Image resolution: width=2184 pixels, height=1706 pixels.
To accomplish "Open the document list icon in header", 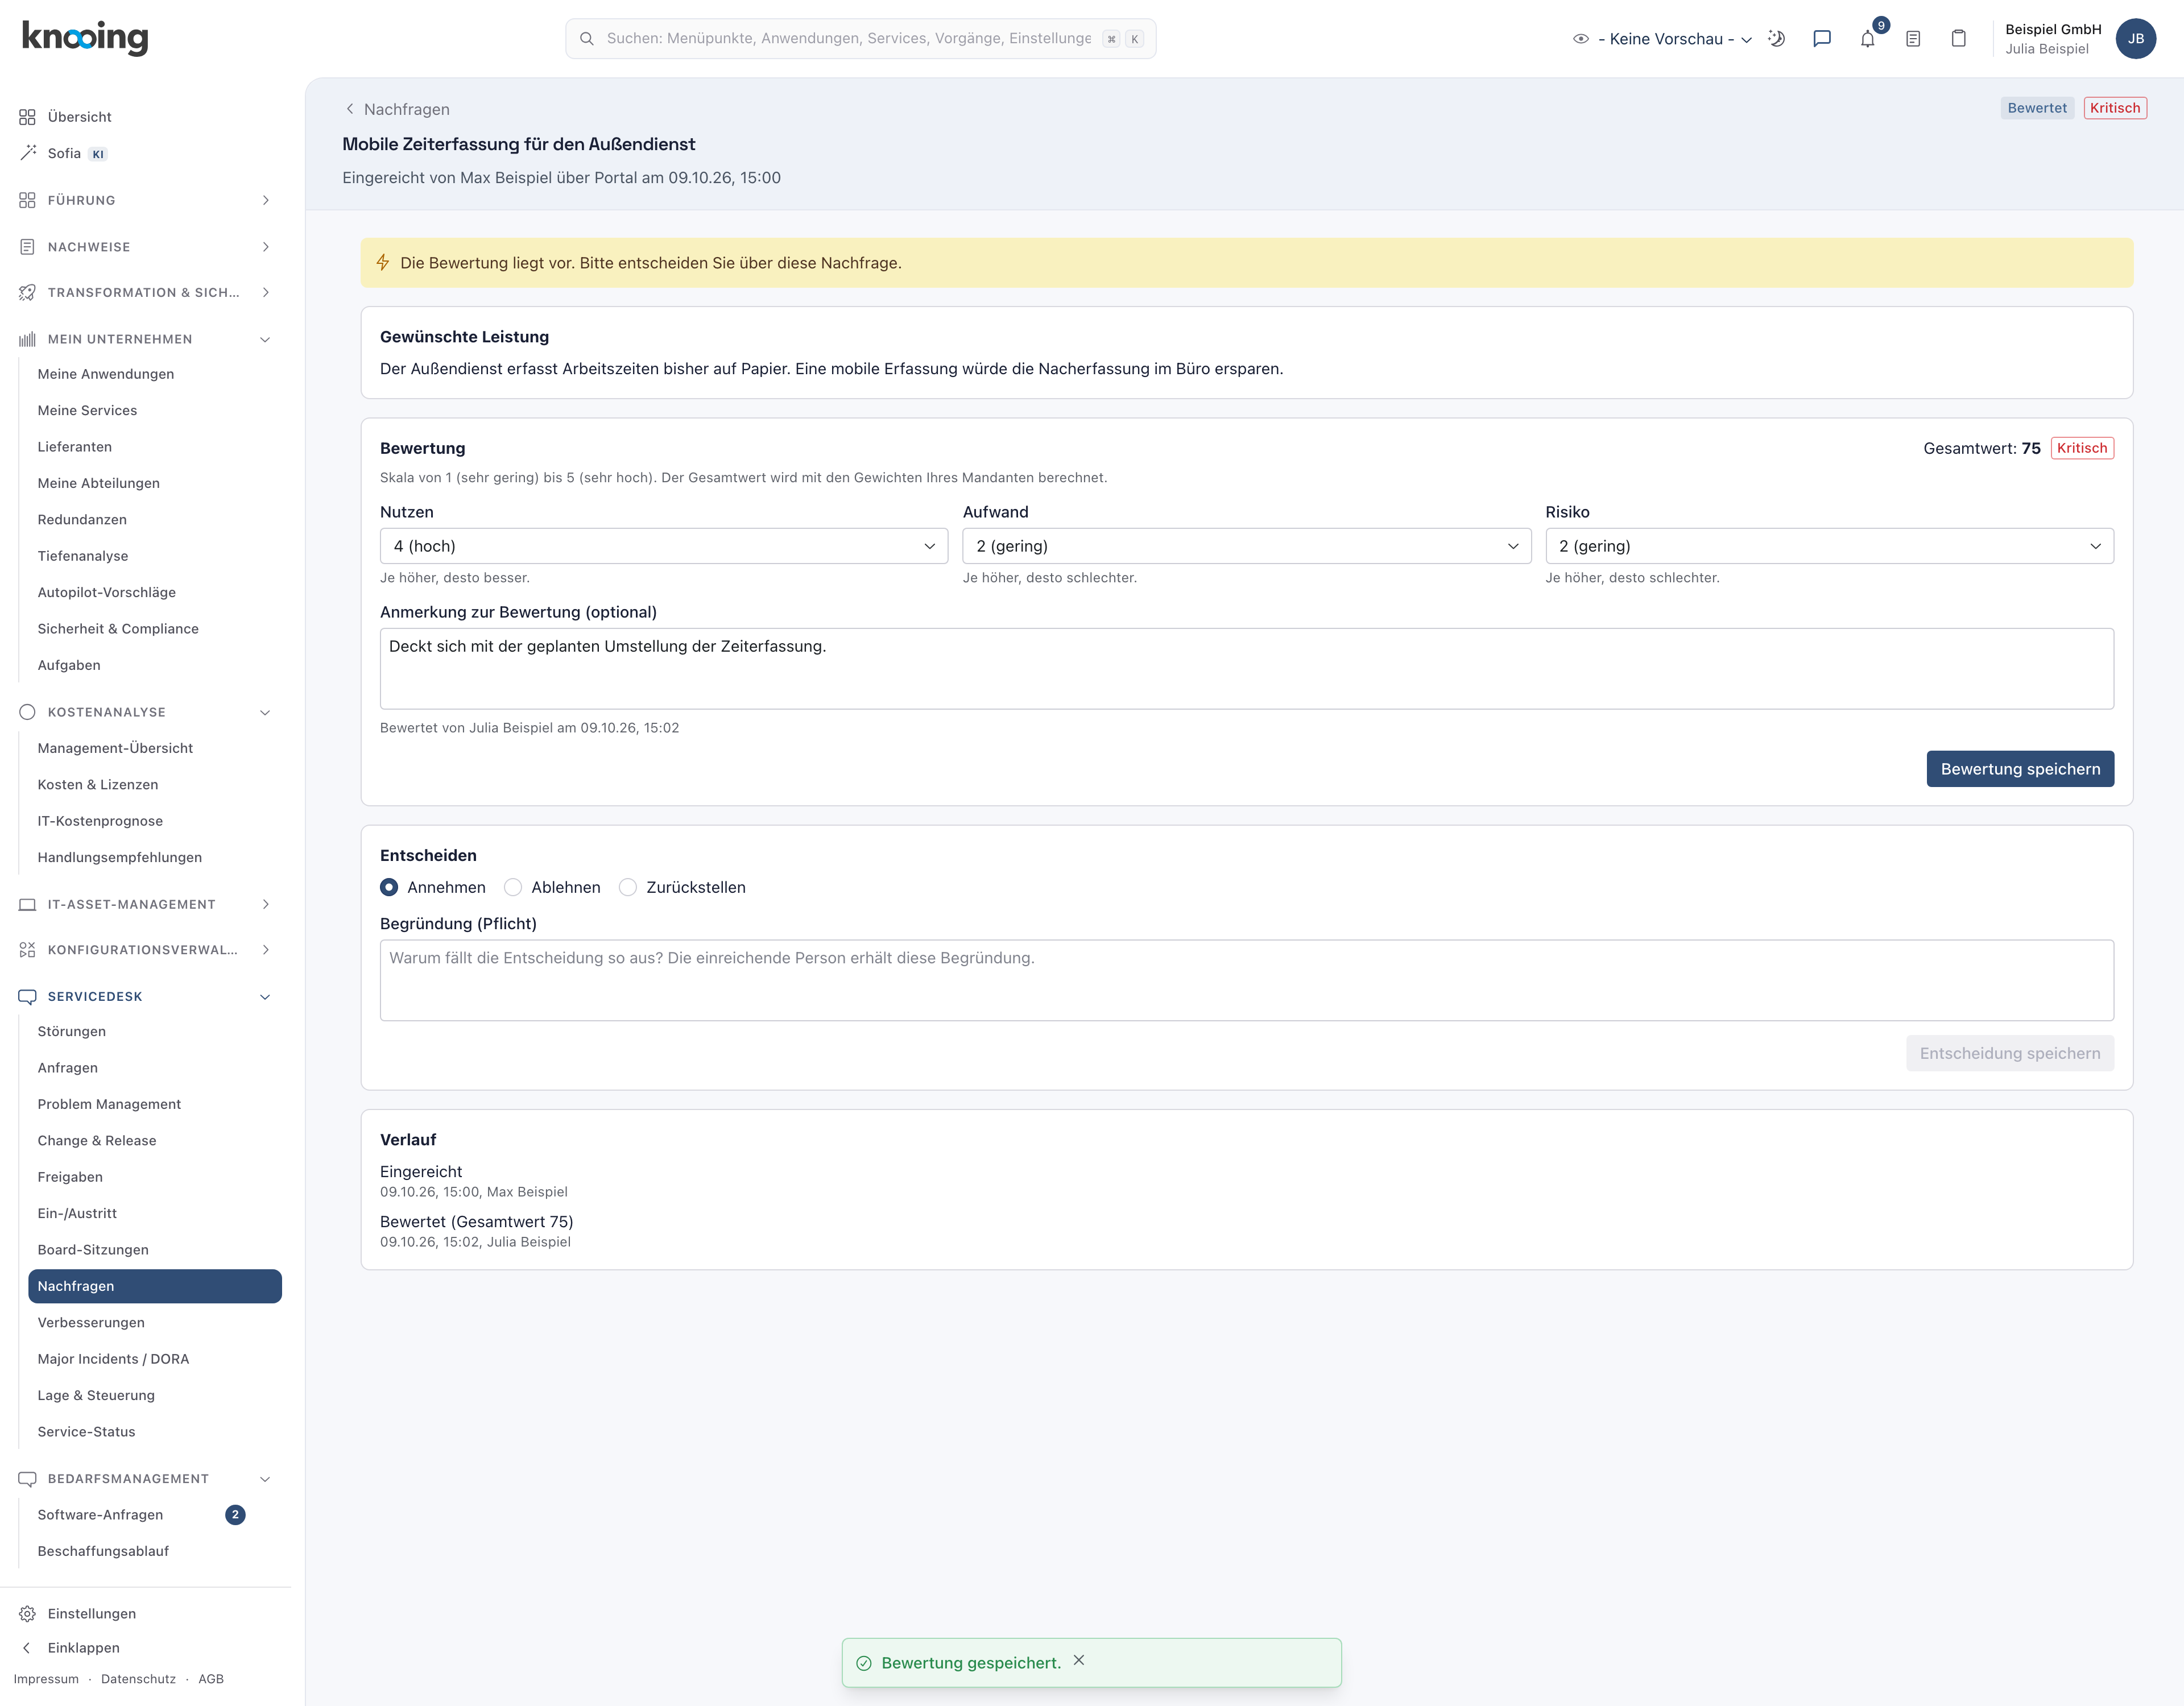I will [1913, 39].
